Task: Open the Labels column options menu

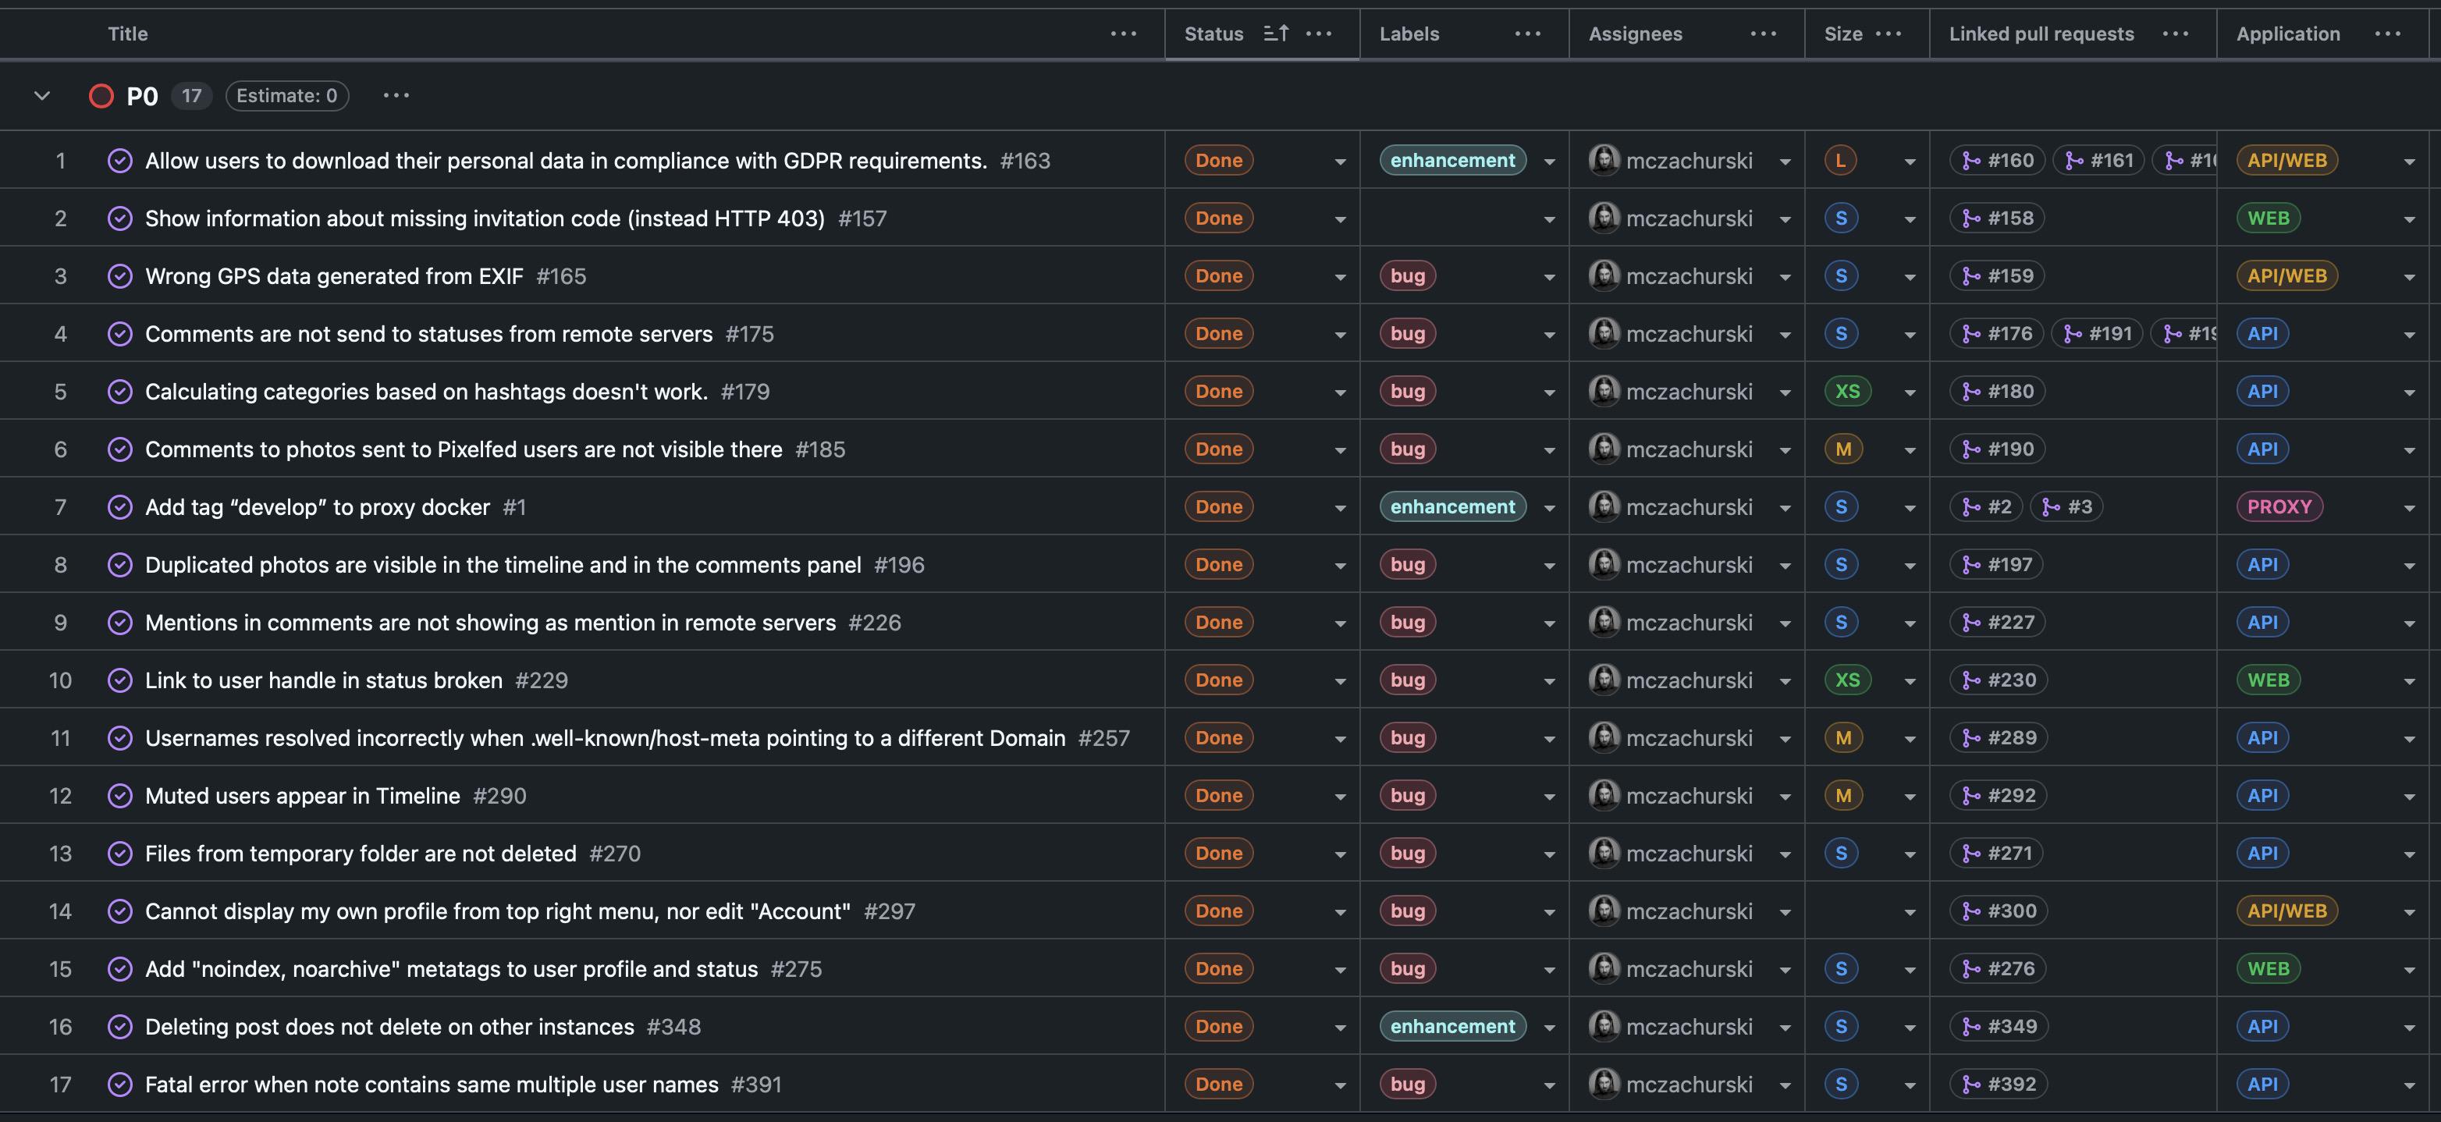Action: [1527, 34]
